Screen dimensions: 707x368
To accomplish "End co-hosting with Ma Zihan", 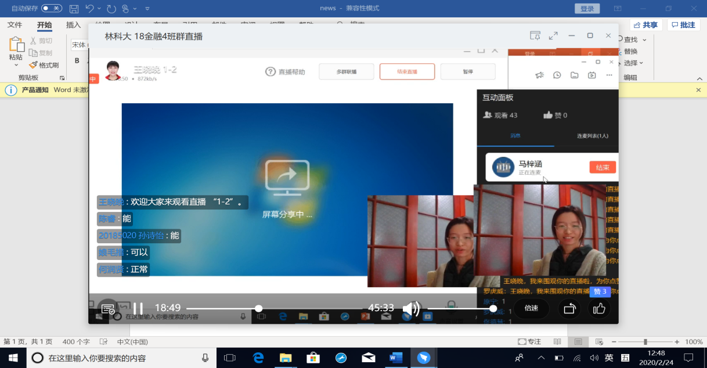I will 603,167.
